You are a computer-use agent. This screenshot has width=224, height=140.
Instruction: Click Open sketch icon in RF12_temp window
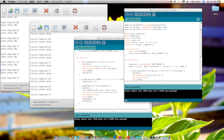coord(140,15)
